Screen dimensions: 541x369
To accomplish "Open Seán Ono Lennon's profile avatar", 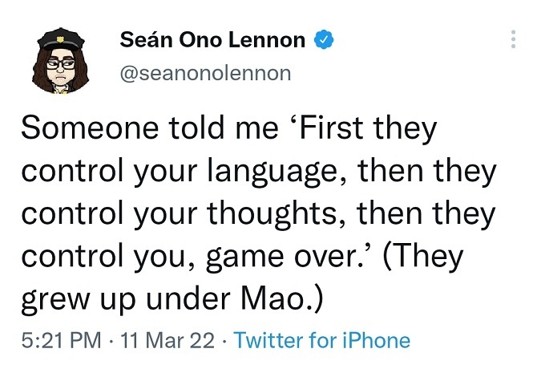I will (60, 61).
